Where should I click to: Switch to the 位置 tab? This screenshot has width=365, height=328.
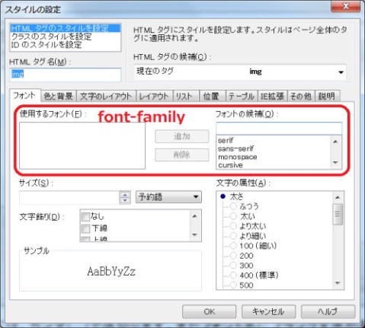click(x=213, y=96)
